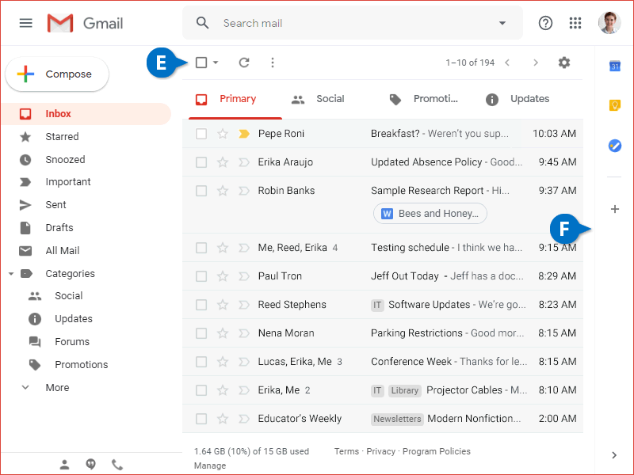Open the Bees and Honey attachment
Viewport: 634px width, 475px height.
pos(430,213)
